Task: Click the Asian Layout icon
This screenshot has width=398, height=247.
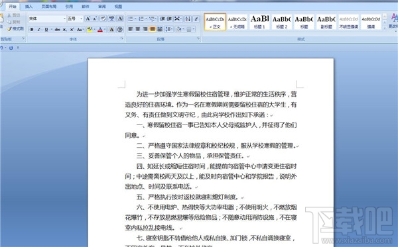Action: pos(177,19)
